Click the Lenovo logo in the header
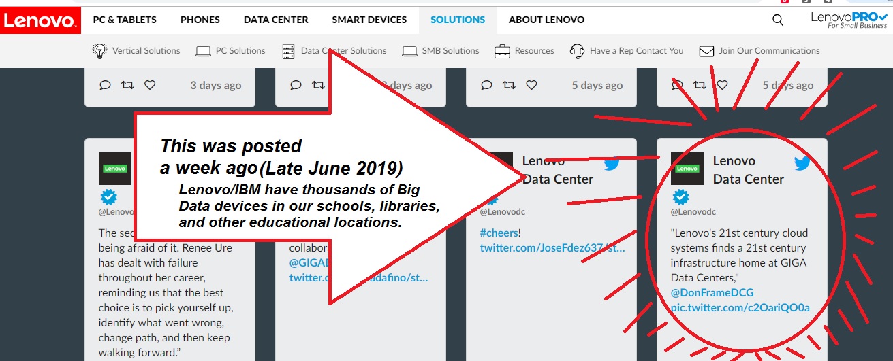The image size is (893, 361). pos(41,20)
